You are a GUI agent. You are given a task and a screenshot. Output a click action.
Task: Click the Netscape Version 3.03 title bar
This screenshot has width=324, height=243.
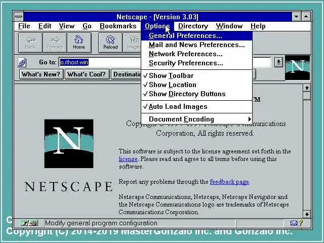tap(157, 17)
